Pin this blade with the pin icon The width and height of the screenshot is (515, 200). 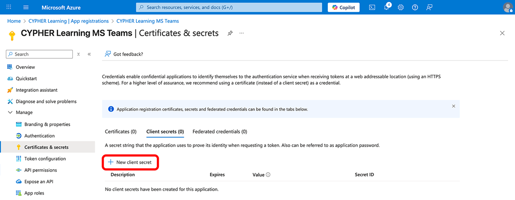(x=230, y=33)
